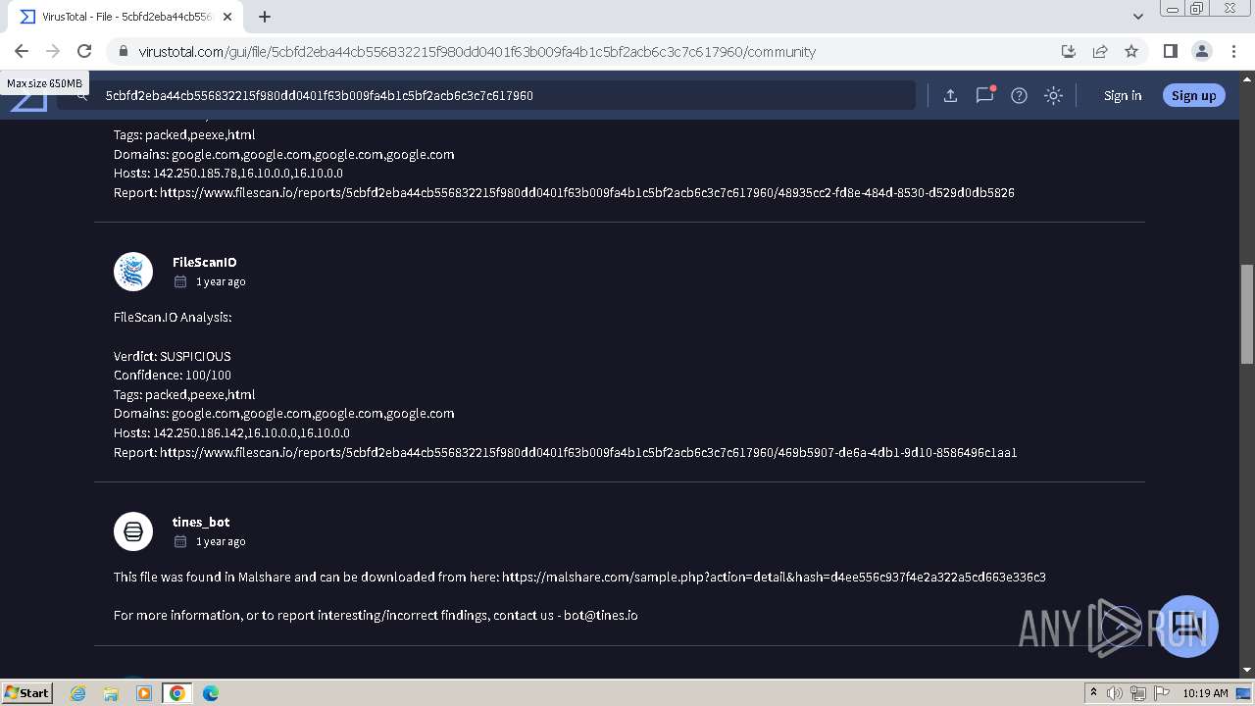
Task: Click the browser back arrow
Action: 22,51
